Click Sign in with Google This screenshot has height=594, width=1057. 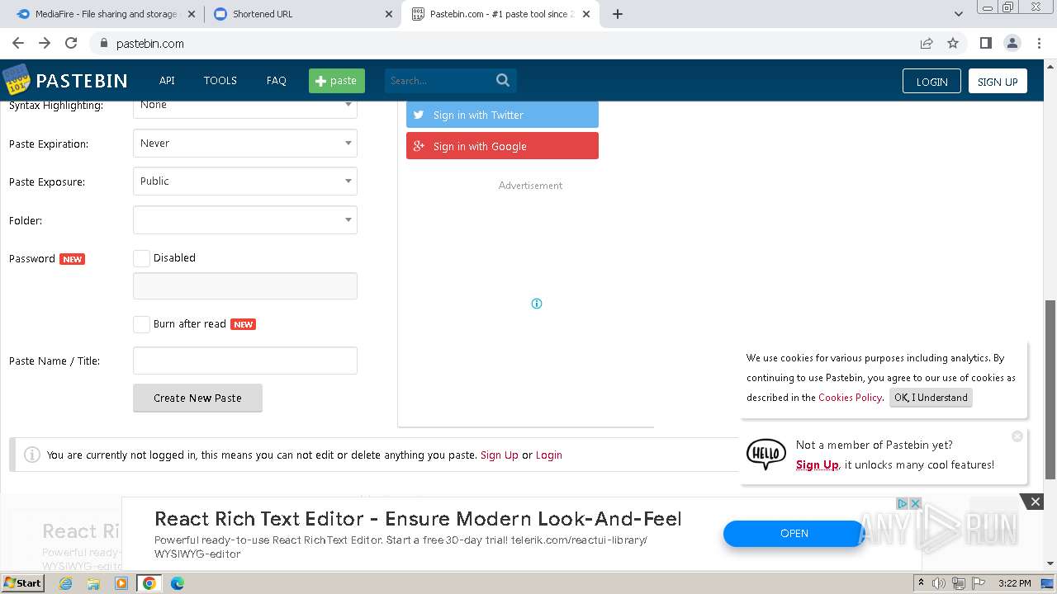coord(502,146)
